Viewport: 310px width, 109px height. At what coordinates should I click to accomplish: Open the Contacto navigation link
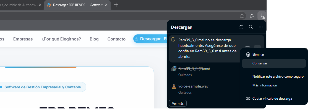click(x=116, y=39)
